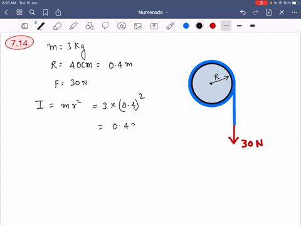The image size is (301, 225).
Task: Close the editing toolbar with X
Action: pyautogui.click(x=282, y=12)
